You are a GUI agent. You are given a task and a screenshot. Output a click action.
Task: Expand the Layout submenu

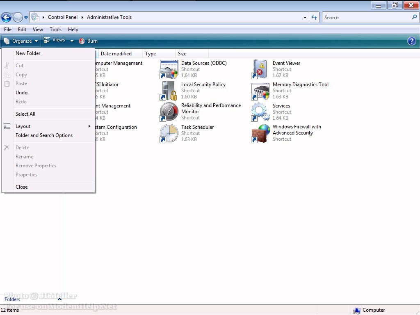(x=89, y=126)
